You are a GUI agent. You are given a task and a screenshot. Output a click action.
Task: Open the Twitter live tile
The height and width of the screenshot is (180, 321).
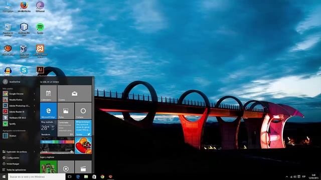(x=83, y=128)
